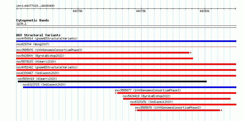Open the nsv6323715 (Sedlazeck2020) label

click(44, 85)
